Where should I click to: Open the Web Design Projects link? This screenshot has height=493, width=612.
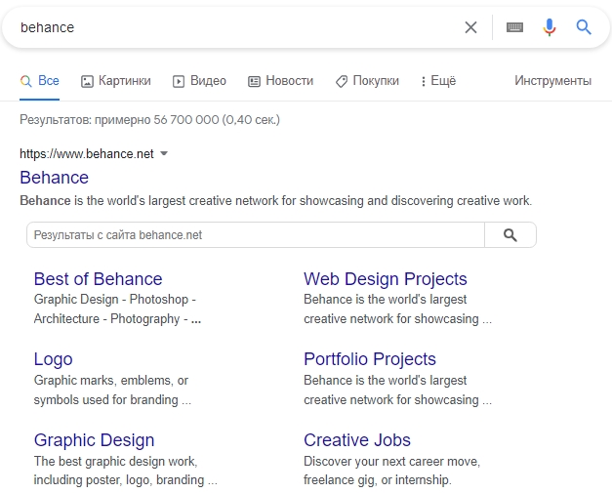(x=385, y=279)
